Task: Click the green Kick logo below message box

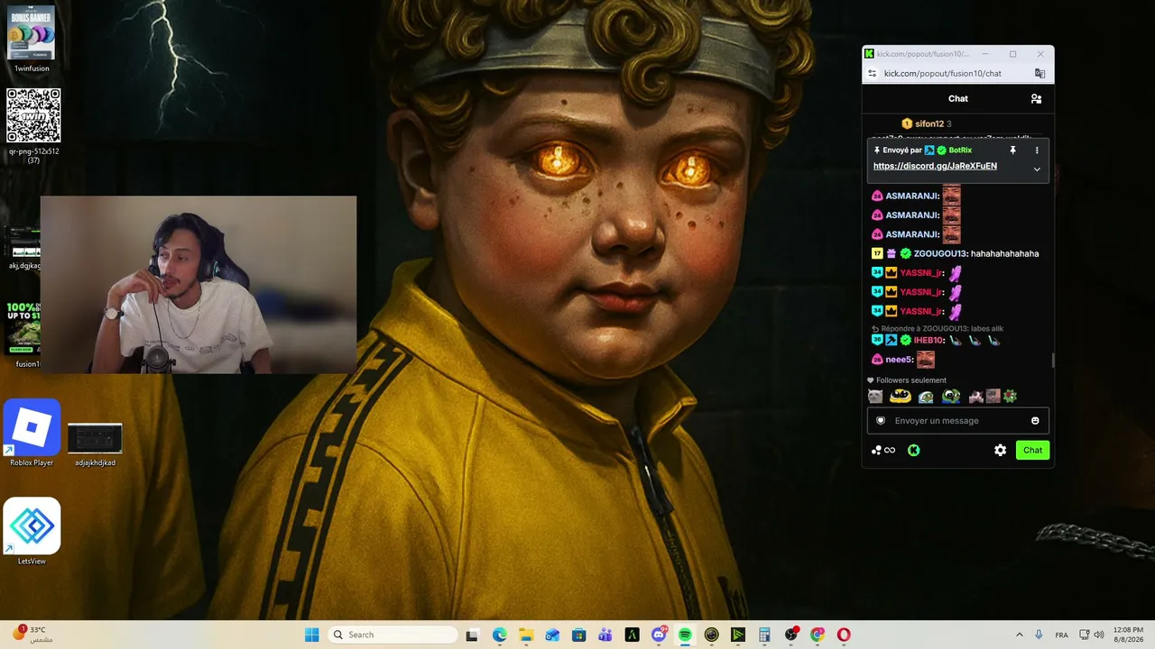Action: pyautogui.click(x=913, y=451)
